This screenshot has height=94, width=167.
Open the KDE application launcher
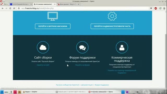pyautogui.click(x=2, y=92)
